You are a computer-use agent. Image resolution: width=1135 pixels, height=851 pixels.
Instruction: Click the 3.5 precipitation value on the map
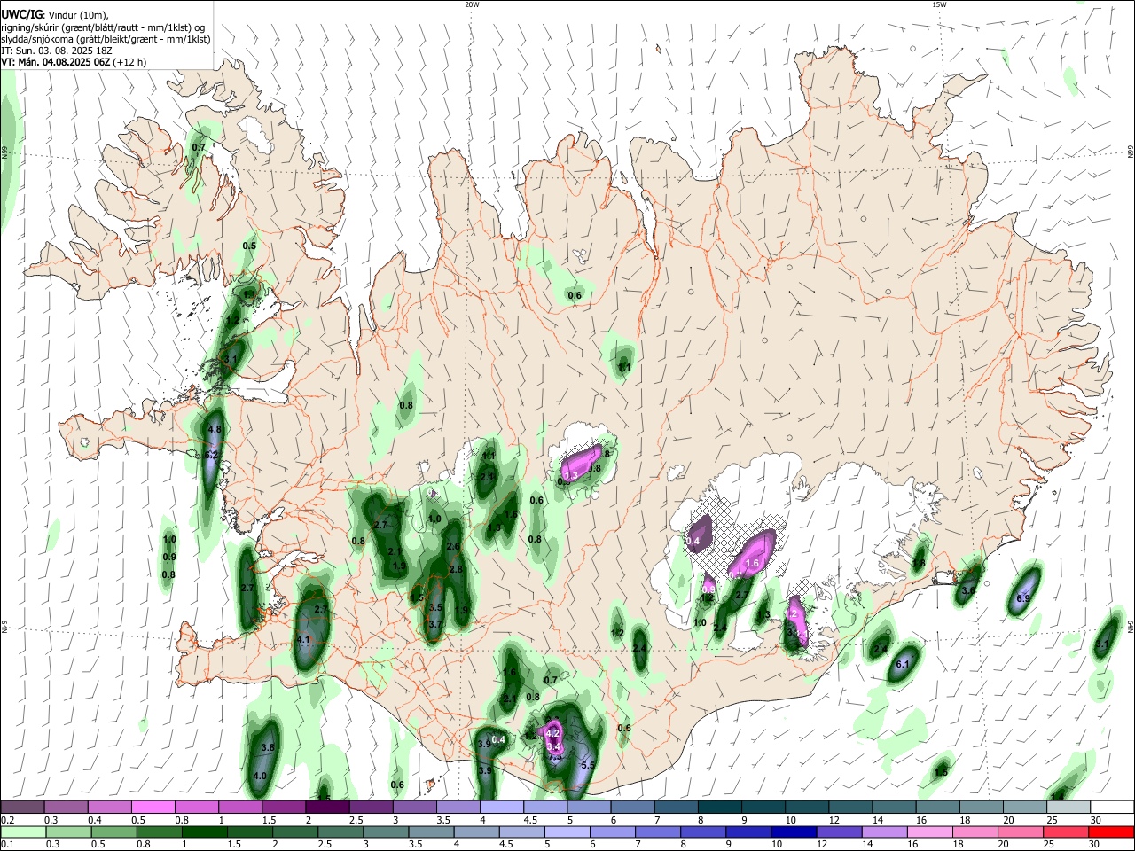tap(435, 608)
